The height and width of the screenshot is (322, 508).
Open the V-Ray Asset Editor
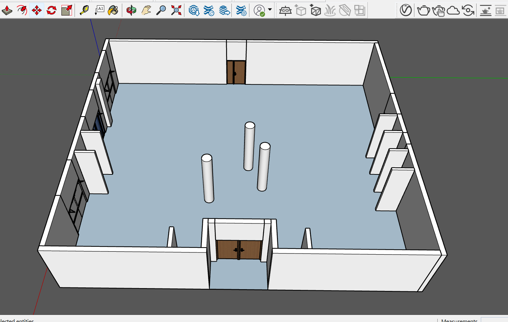pyautogui.click(x=406, y=10)
